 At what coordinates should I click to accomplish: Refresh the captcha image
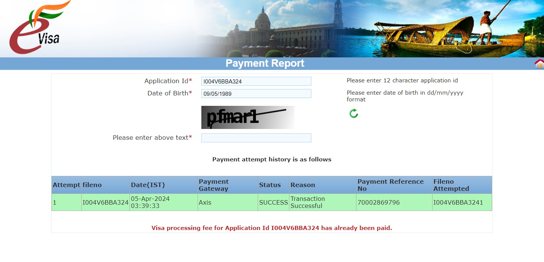(353, 113)
